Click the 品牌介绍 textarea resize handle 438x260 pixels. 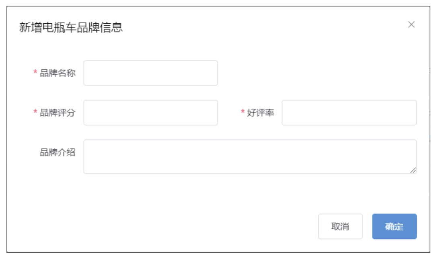[x=413, y=171]
